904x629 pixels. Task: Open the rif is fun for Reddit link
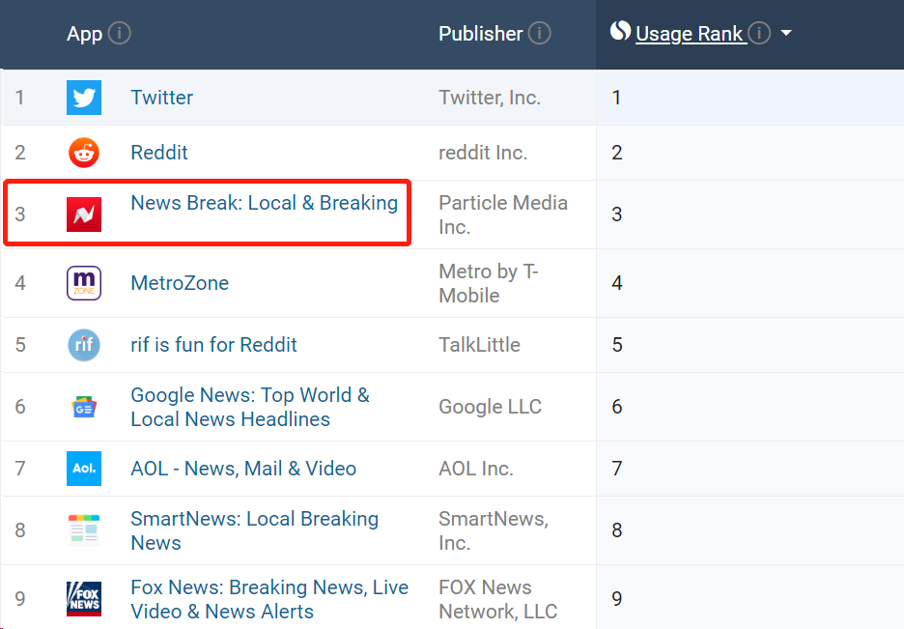pos(213,345)
